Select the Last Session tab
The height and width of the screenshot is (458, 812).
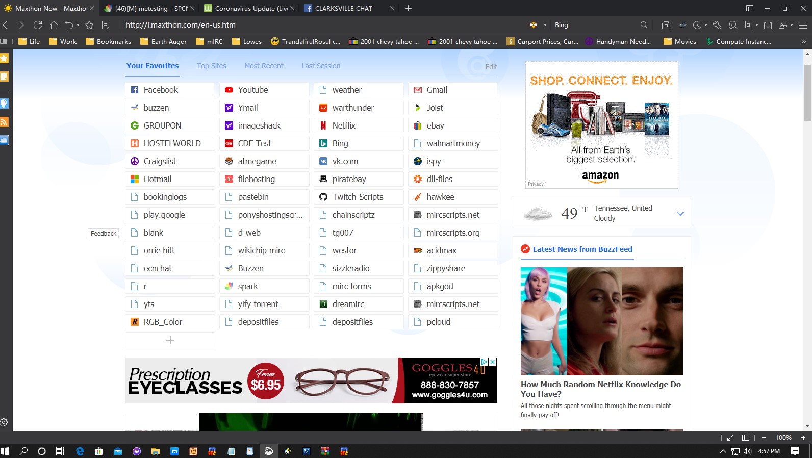coord(321,66)
